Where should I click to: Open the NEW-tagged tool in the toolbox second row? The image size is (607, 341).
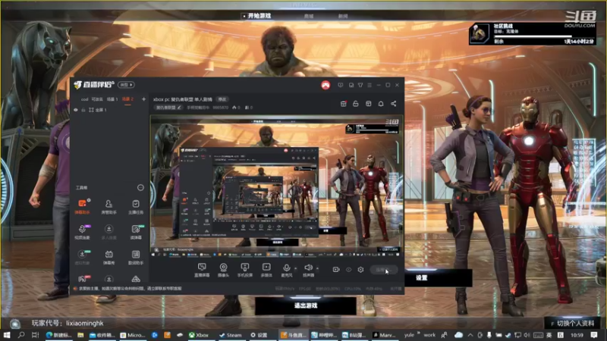136,232
